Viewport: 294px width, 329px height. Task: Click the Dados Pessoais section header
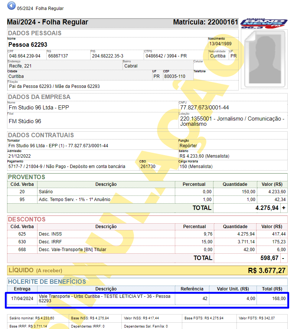tap(35, 33)
